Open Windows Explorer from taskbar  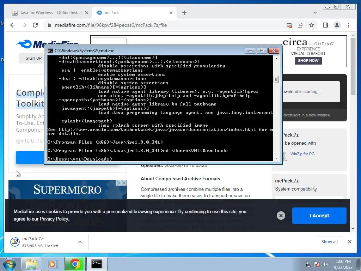[31, 264]
